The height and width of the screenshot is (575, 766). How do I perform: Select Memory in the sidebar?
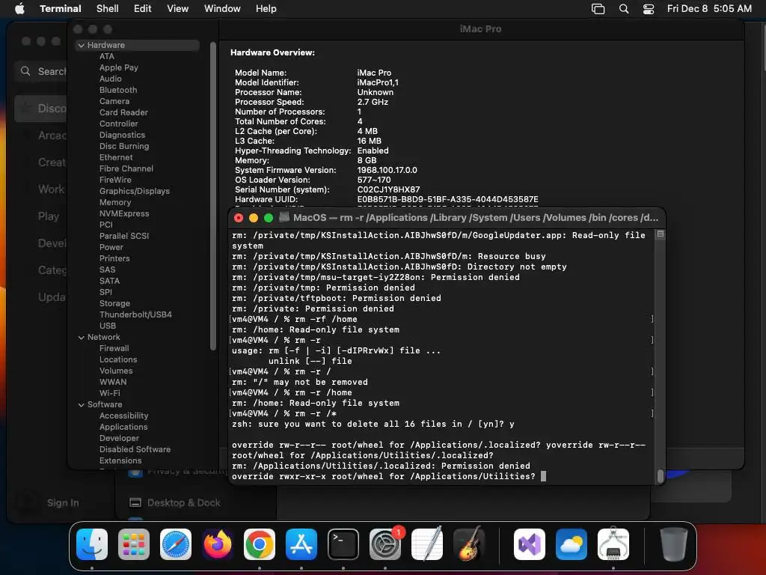coord(115,202)
